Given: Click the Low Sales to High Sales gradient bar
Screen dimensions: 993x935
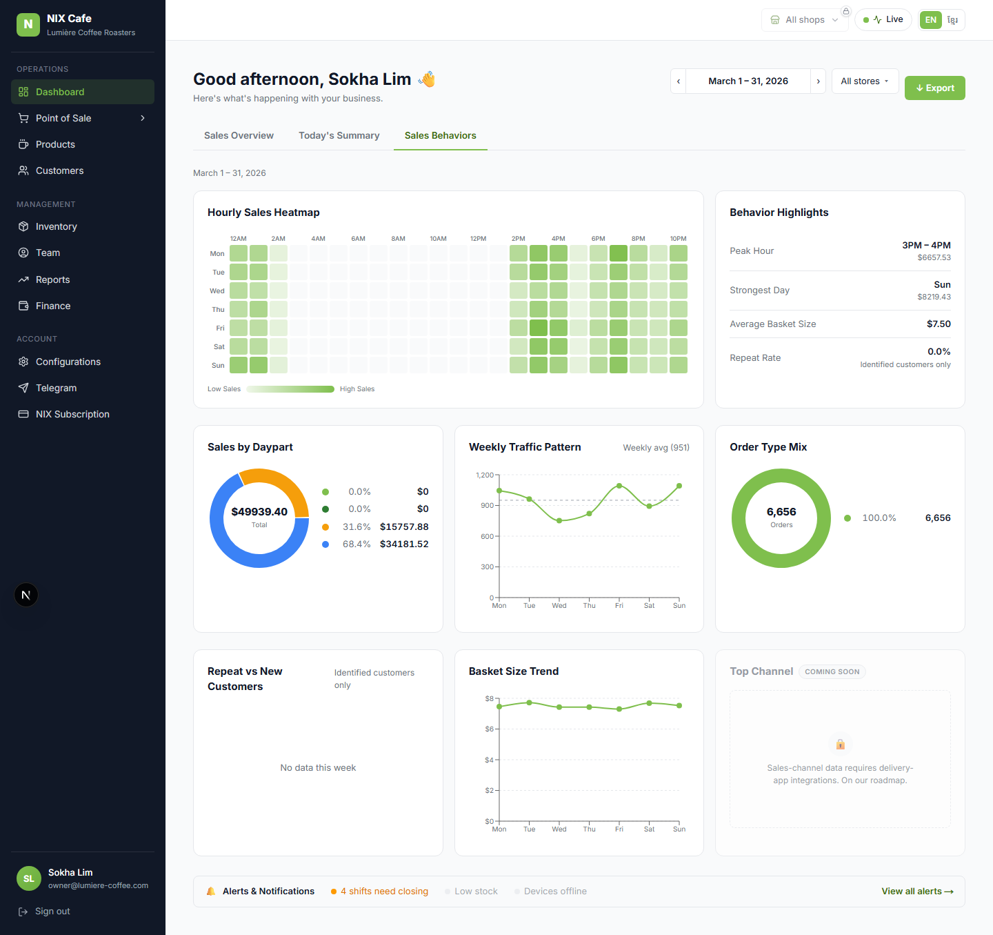Looking at the screenshot, I should (x=290, y=389).
